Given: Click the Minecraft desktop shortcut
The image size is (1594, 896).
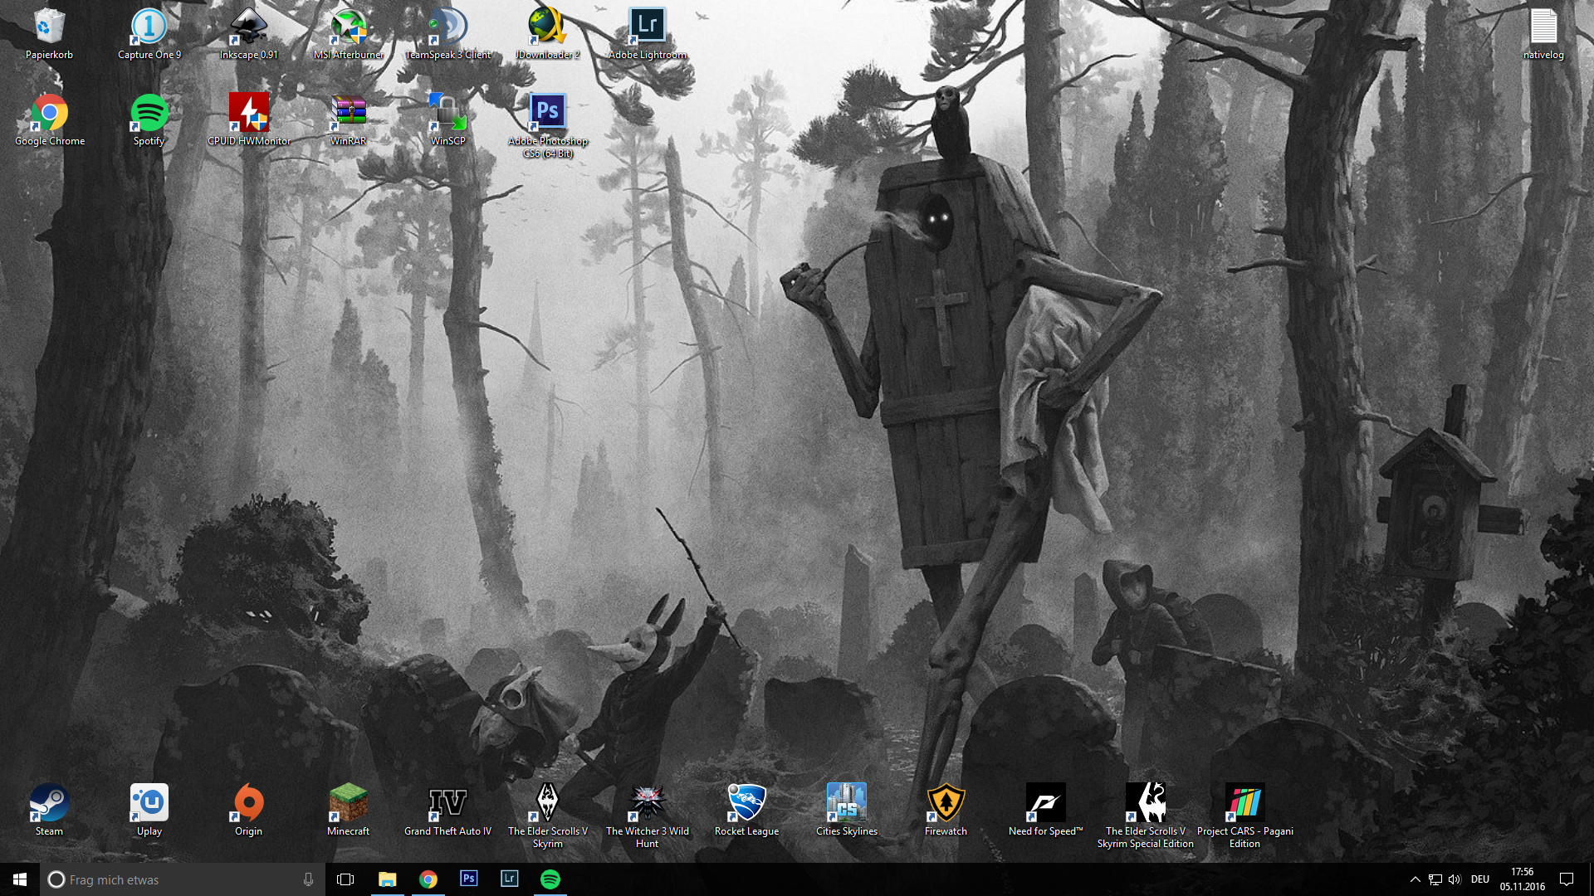Looking at the screenshot, I should click(x=348, y=803).
